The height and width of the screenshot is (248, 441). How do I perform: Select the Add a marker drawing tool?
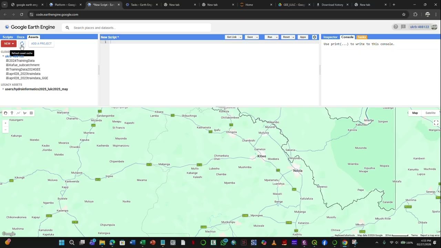(12, 113)
